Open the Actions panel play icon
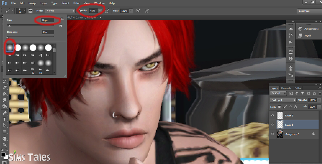 click(x=291, y=42)
